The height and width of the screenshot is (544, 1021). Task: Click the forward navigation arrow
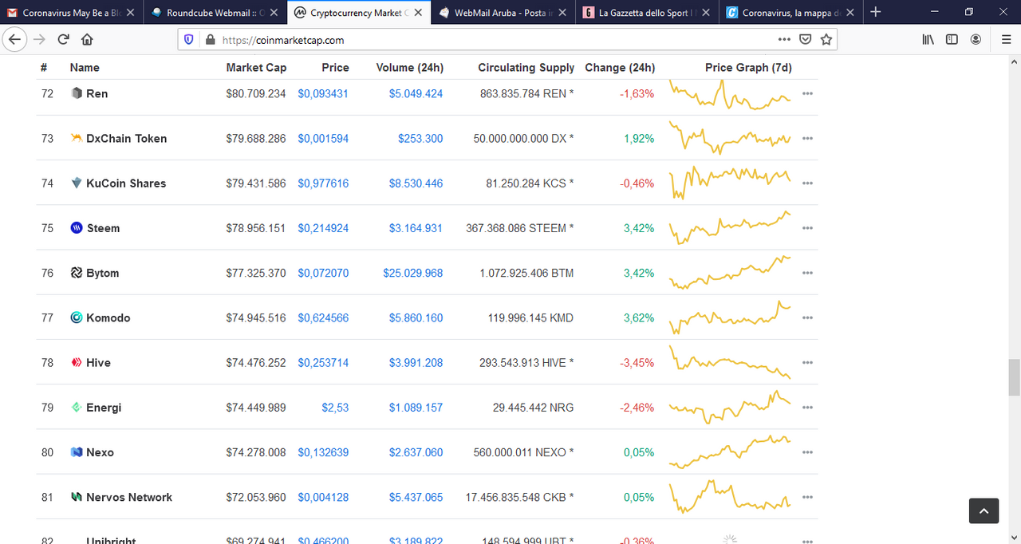[39, 39]
